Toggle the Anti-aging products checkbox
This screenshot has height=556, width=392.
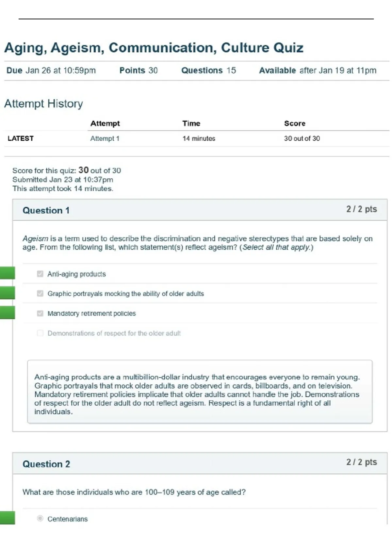[40, 274]
